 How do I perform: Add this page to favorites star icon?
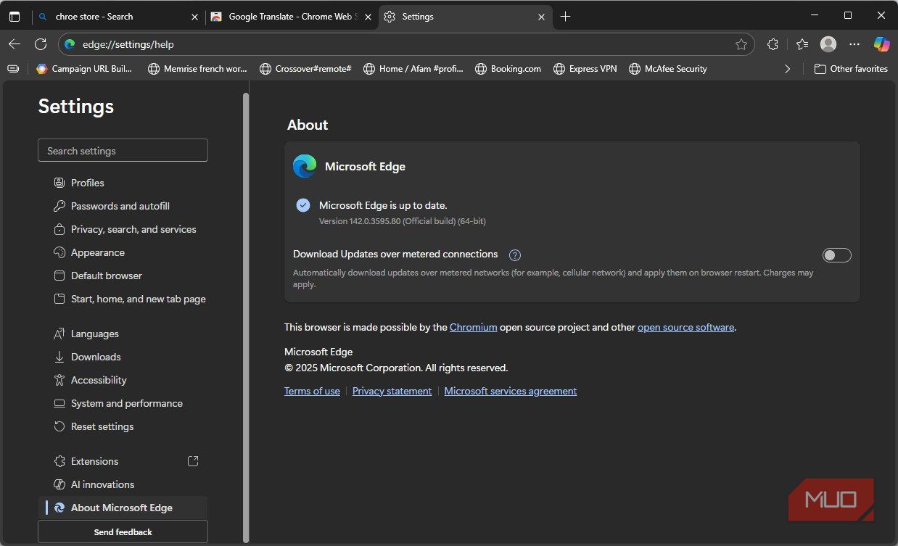[741, 44]
